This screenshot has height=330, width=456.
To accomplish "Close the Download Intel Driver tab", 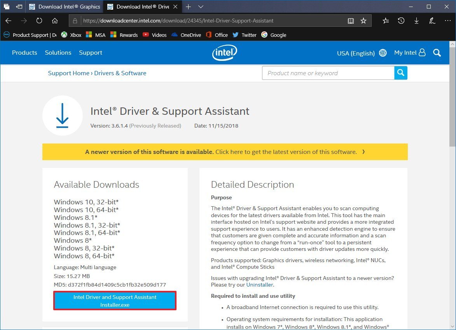I will click(175, 7).
